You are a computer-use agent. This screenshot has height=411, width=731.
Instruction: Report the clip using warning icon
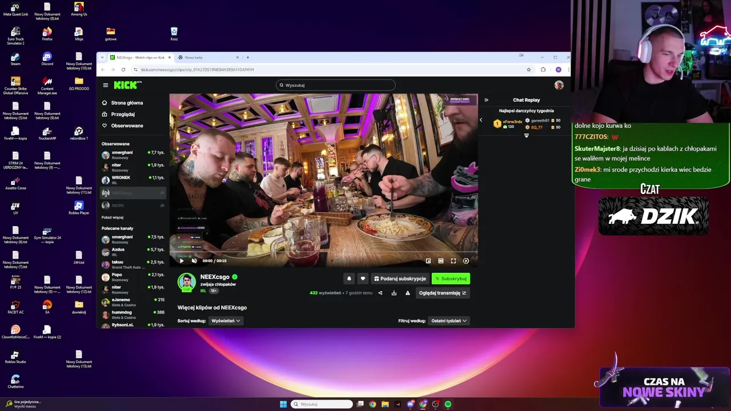pos(408,293)
